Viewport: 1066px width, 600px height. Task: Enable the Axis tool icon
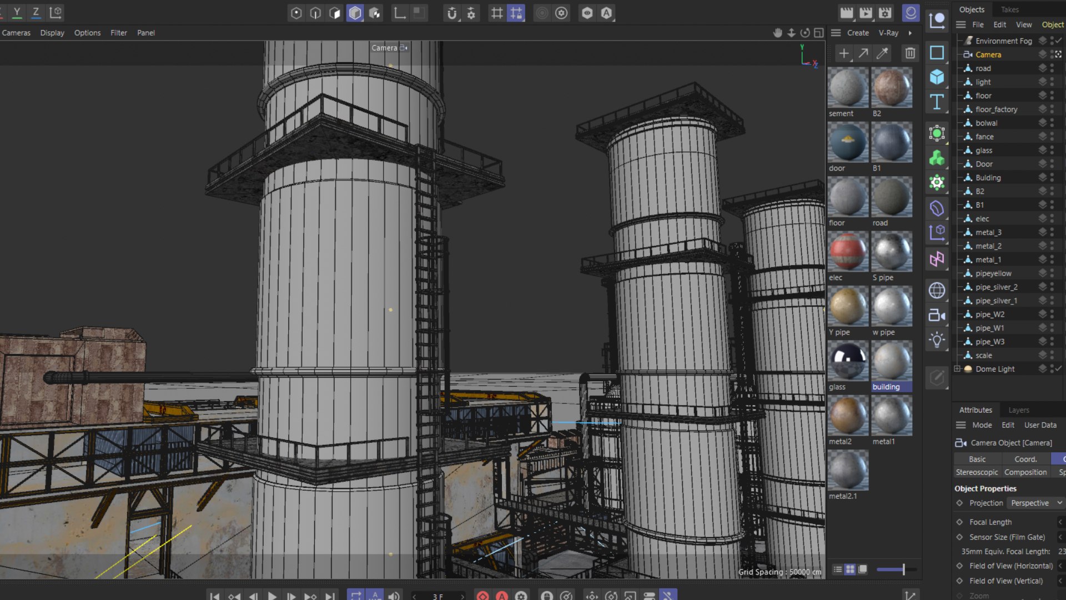click(400, 13)
